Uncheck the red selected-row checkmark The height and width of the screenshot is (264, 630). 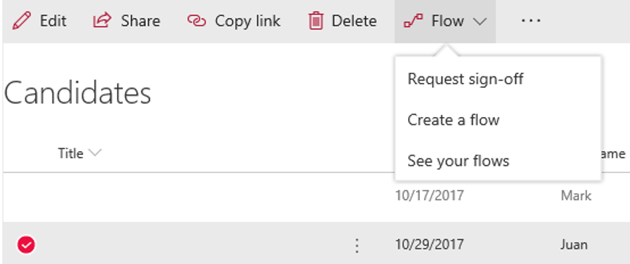[26, 244]
